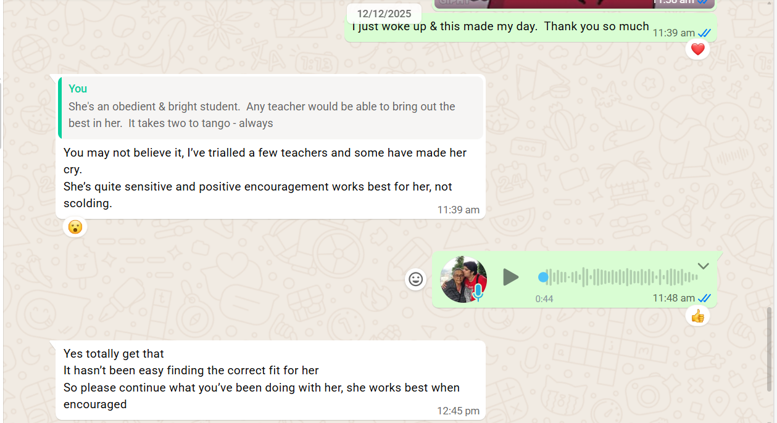Click the blue read ticks at 11:48 am
Viewport: 777px width, 423px height.
point(704,298)
